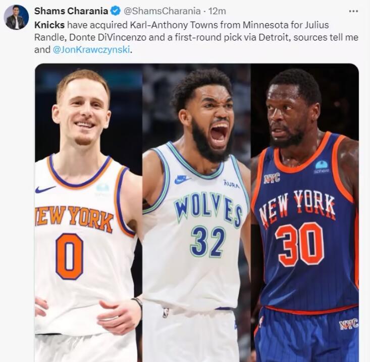The height and width of the screenshot is (362, 370).
Task: Open the right photo of number 30 player
Action: tap(305, 213)
